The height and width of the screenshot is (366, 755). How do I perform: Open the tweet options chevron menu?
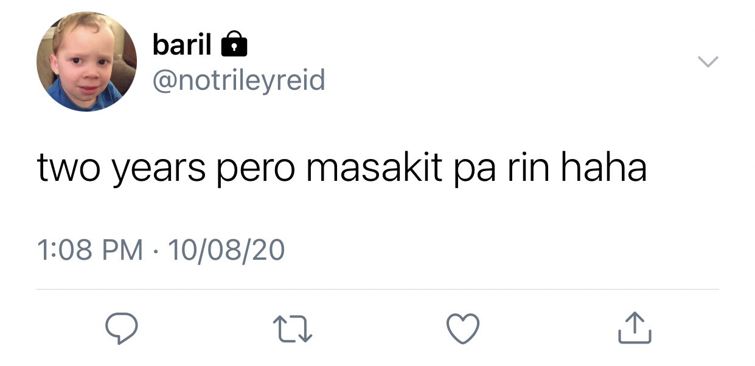click(708, 61)
